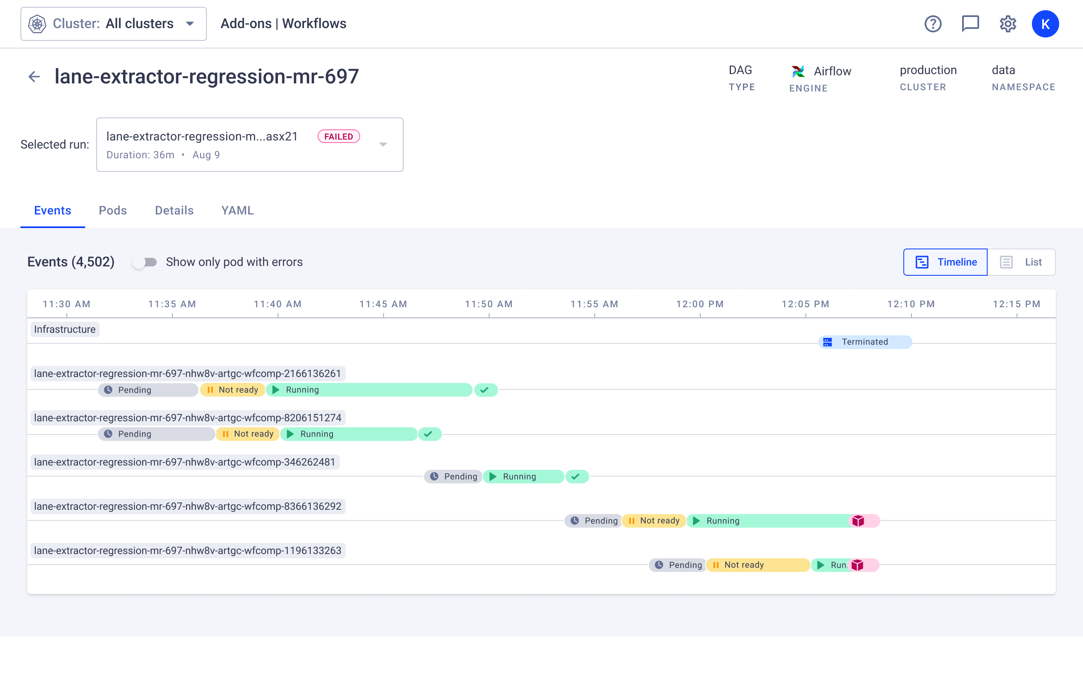
Task: Click the Run segment of wfcomp-1196133263
Action: pyautogui.click(x=831, y=565)
